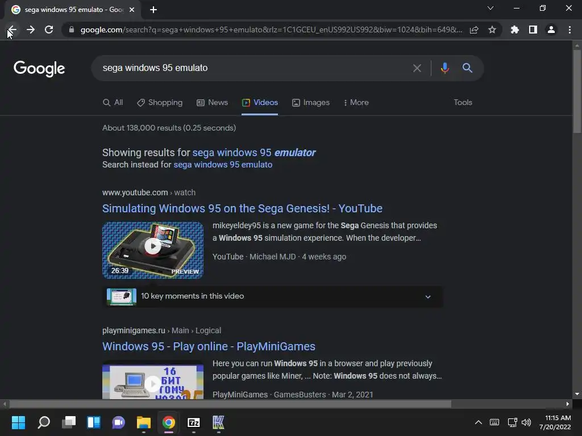Close the sega windows 95 emulato tab
This screenshot has width=582, height=436.
[132, 10]
